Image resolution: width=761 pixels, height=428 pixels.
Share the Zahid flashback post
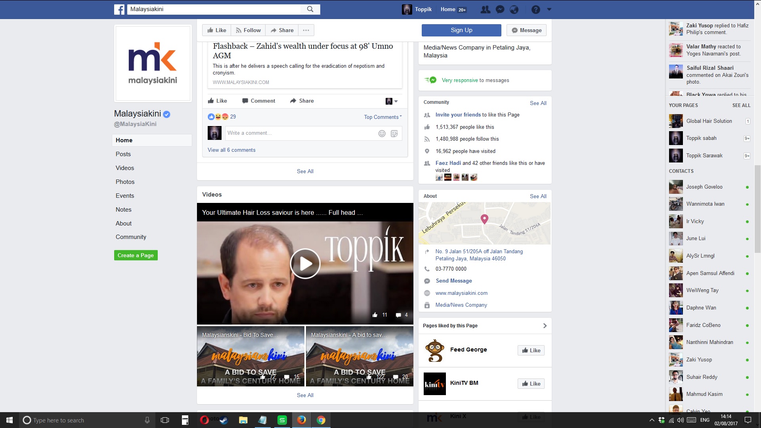pos(302,101)
